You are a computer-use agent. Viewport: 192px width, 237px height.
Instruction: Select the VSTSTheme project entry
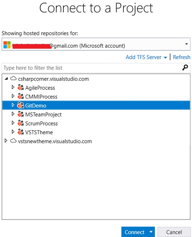[x=96, y=132]
